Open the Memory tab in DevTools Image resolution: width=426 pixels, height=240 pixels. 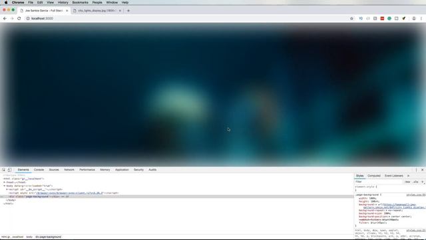105,169
